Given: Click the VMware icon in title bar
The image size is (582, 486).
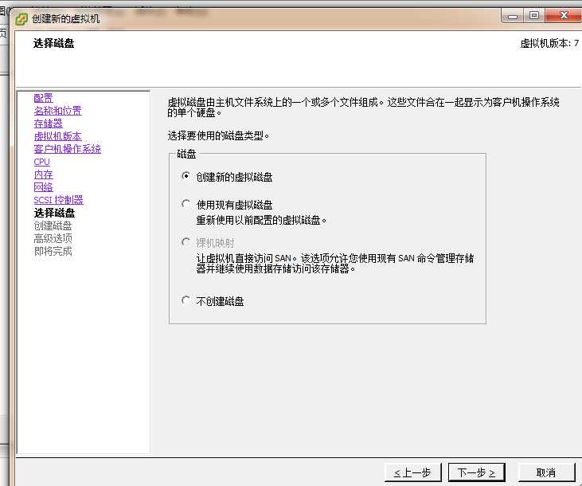Looking at the screenshot, I should pos(21,18).
